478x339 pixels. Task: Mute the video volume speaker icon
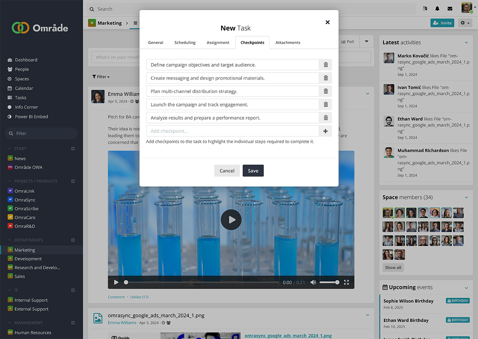(x=313, y=282)
